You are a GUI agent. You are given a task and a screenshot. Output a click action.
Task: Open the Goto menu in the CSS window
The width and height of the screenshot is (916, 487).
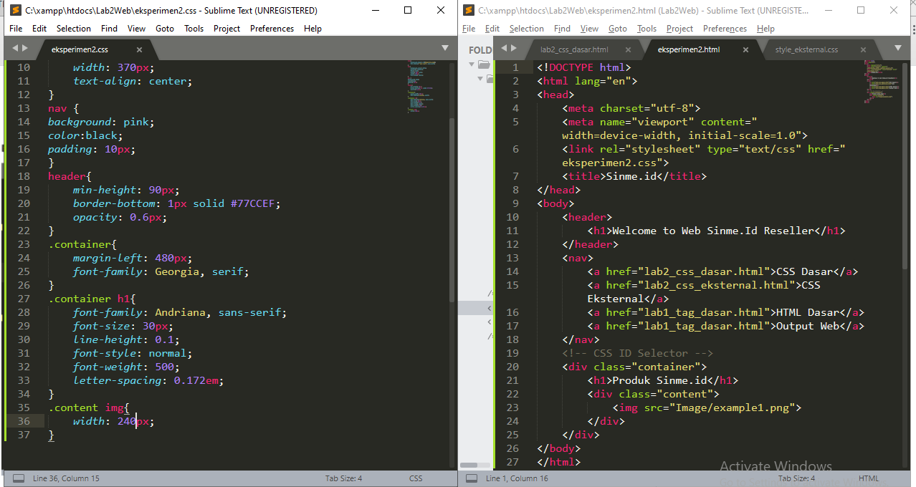(165, 29)
